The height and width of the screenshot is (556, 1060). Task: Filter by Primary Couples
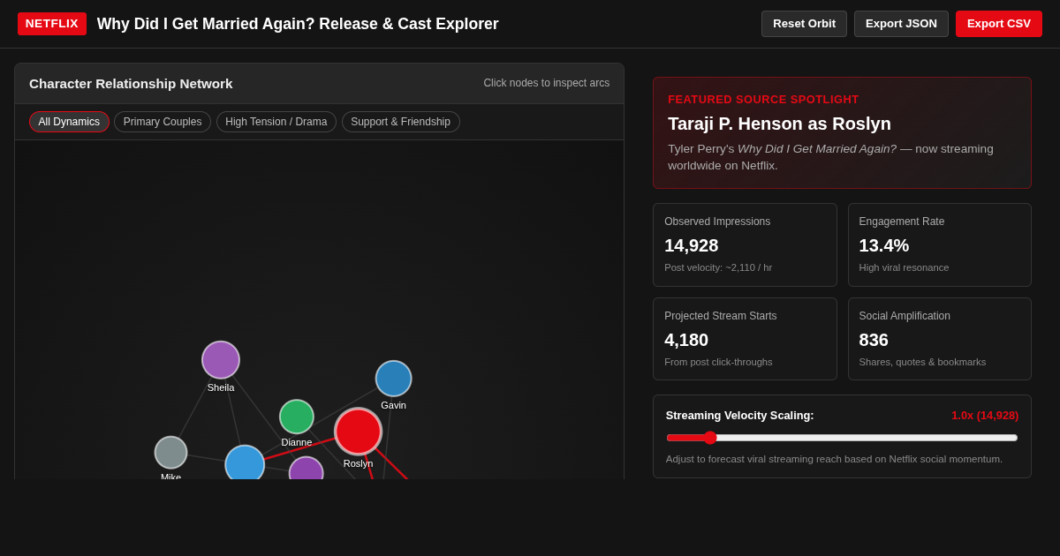coord(163,122)
